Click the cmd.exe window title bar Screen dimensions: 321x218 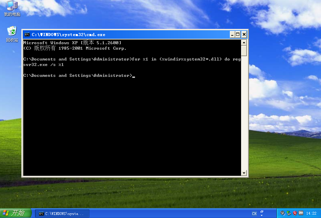[x=136, y=34]
